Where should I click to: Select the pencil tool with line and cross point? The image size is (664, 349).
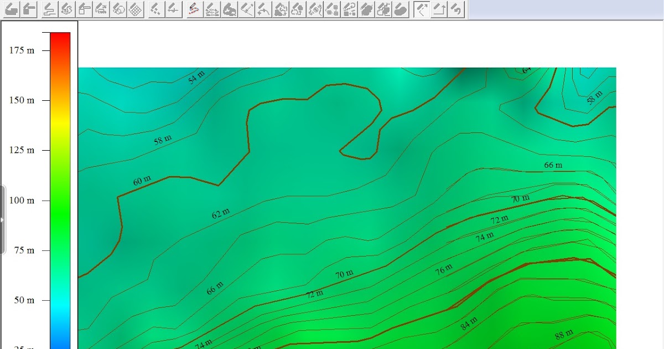(173, 9)
